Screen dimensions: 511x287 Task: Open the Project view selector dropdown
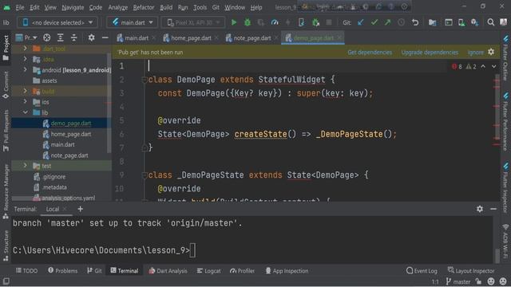pos(26,37)
